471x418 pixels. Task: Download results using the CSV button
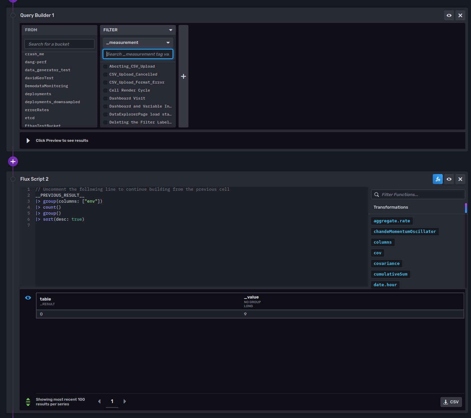(451, 402)
